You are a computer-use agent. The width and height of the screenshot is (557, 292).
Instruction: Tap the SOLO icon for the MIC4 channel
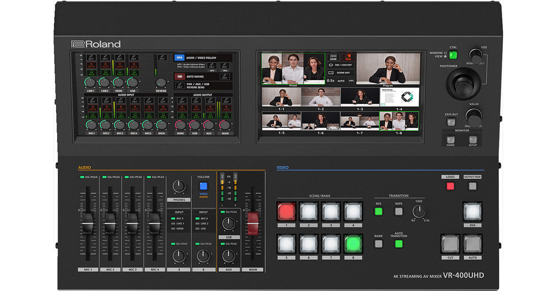(135, 115)
